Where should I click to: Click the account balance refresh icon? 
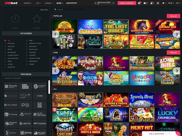(x=96, y=3)
